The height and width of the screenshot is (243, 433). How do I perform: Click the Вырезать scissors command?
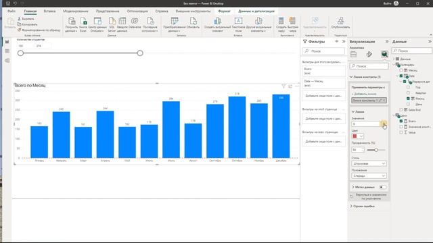coord(26,19)
